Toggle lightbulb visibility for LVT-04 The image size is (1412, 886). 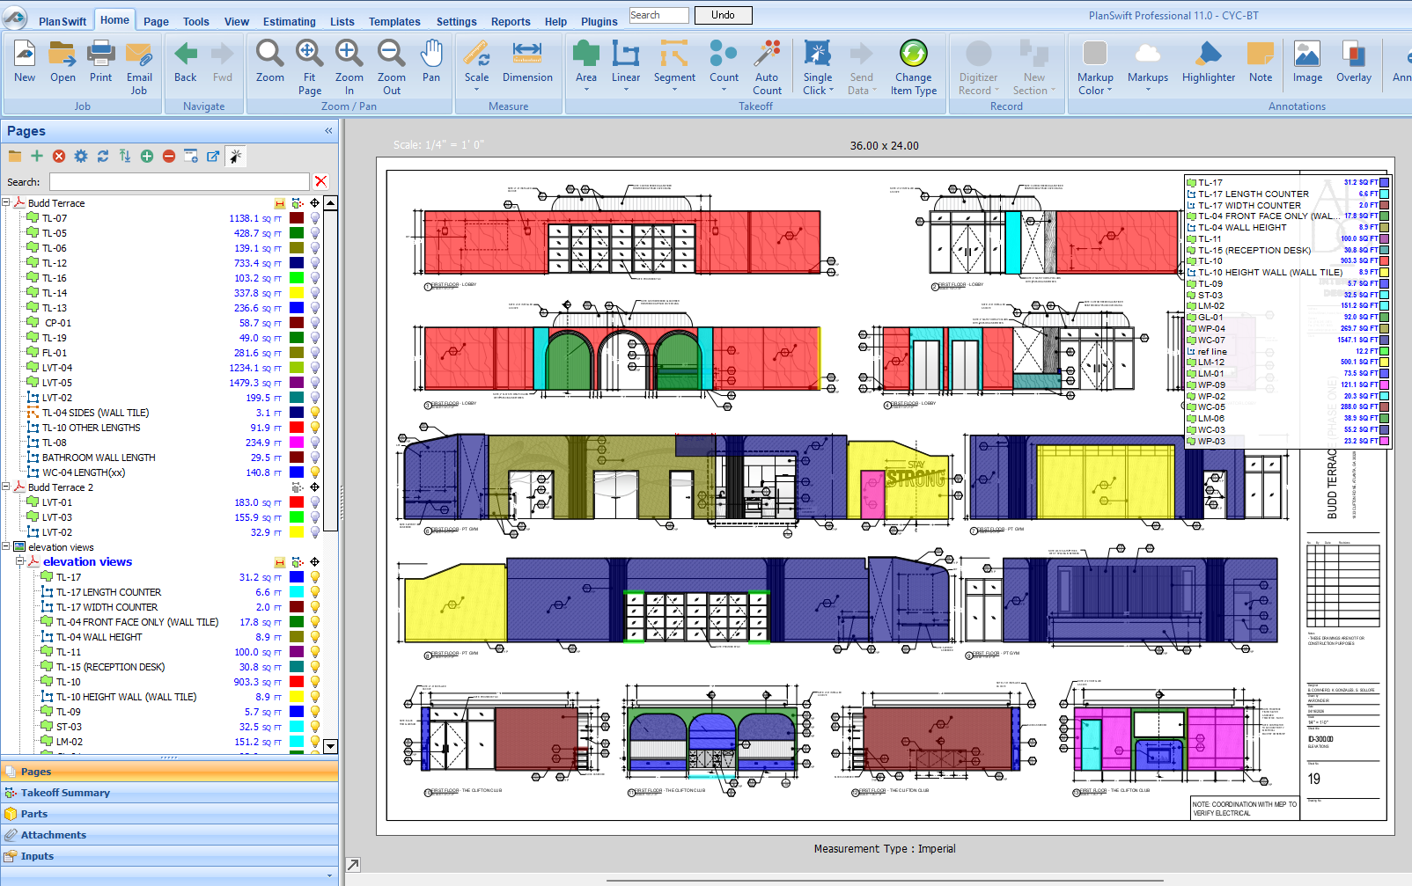[314, 368]
